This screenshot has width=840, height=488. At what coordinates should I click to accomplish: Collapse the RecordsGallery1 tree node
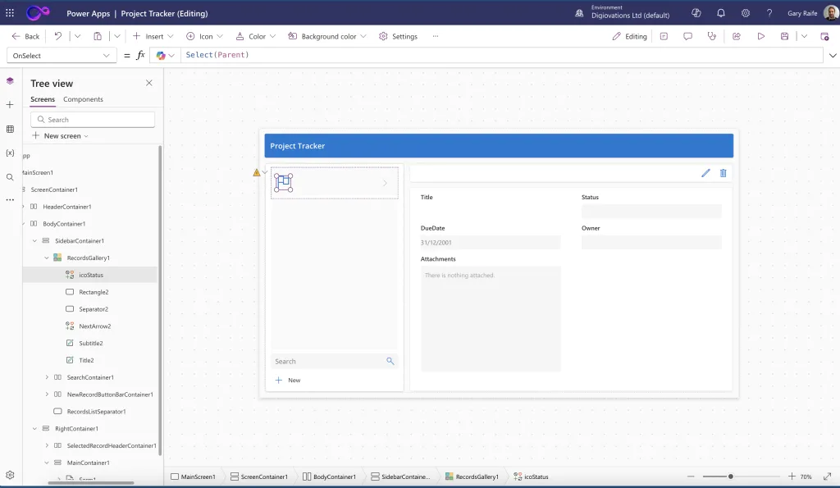coord(47,258)
